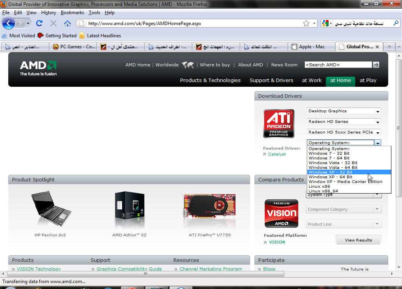Select Windows XP - 64 Bit option
This screenshot has height=289, width=402.
(349, 177)
